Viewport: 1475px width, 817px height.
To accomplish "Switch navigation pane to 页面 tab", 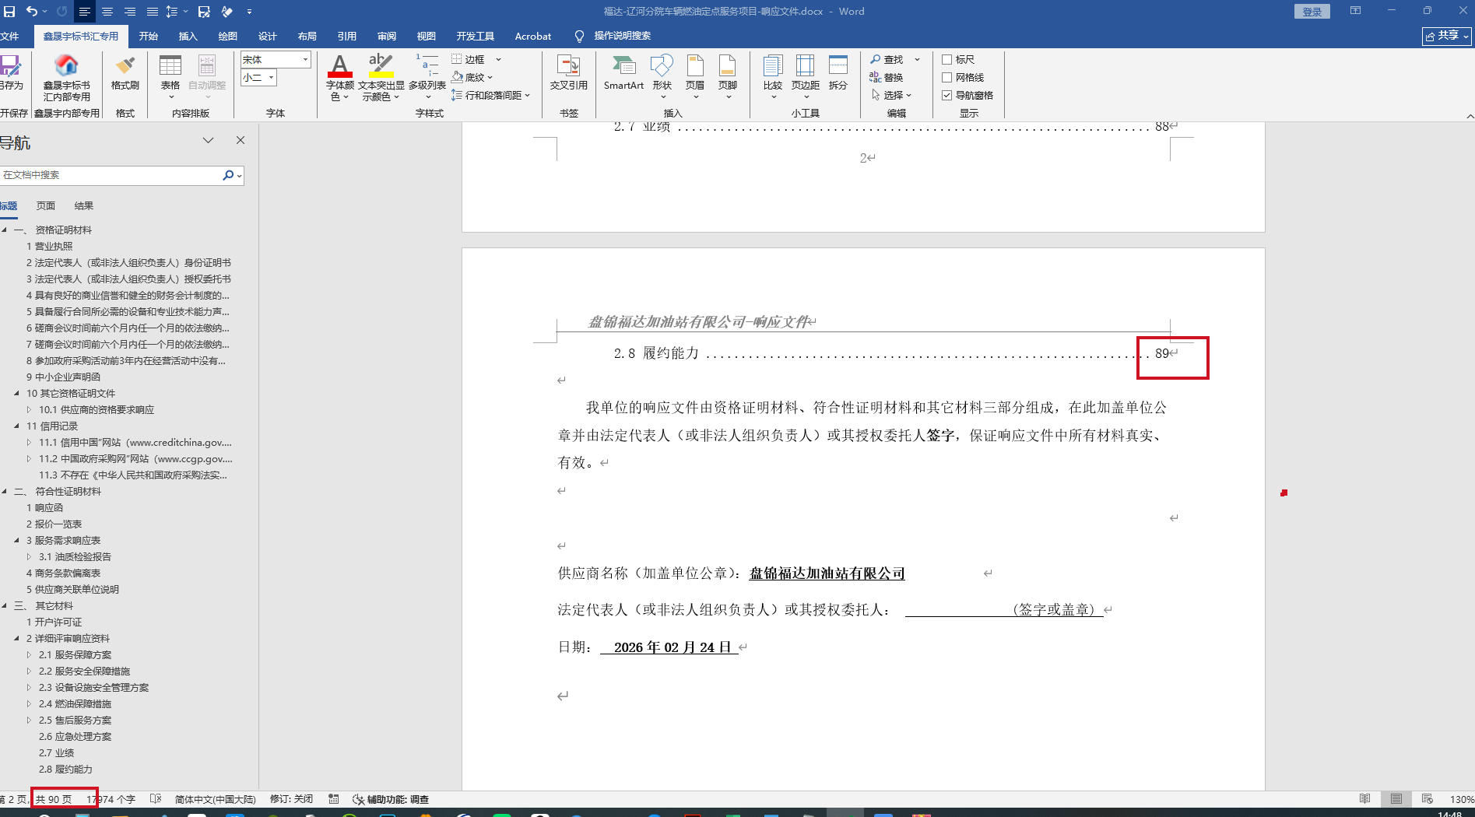I will tap(46, 206).
